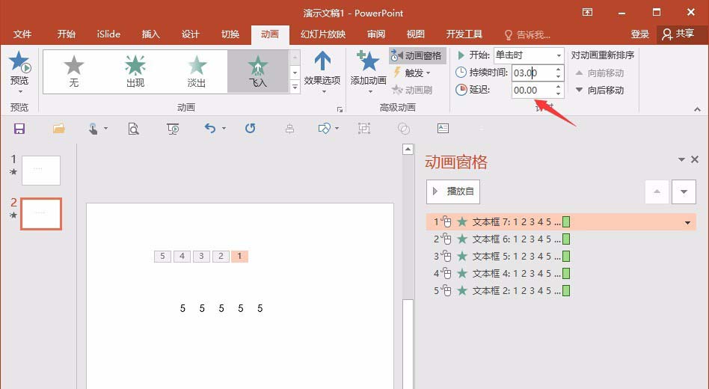Select animation row 文本框 5

561,256
